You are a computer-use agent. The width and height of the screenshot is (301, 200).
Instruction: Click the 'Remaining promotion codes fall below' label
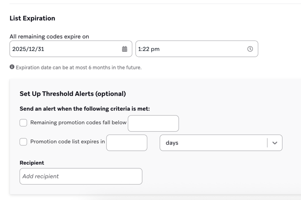78,123
